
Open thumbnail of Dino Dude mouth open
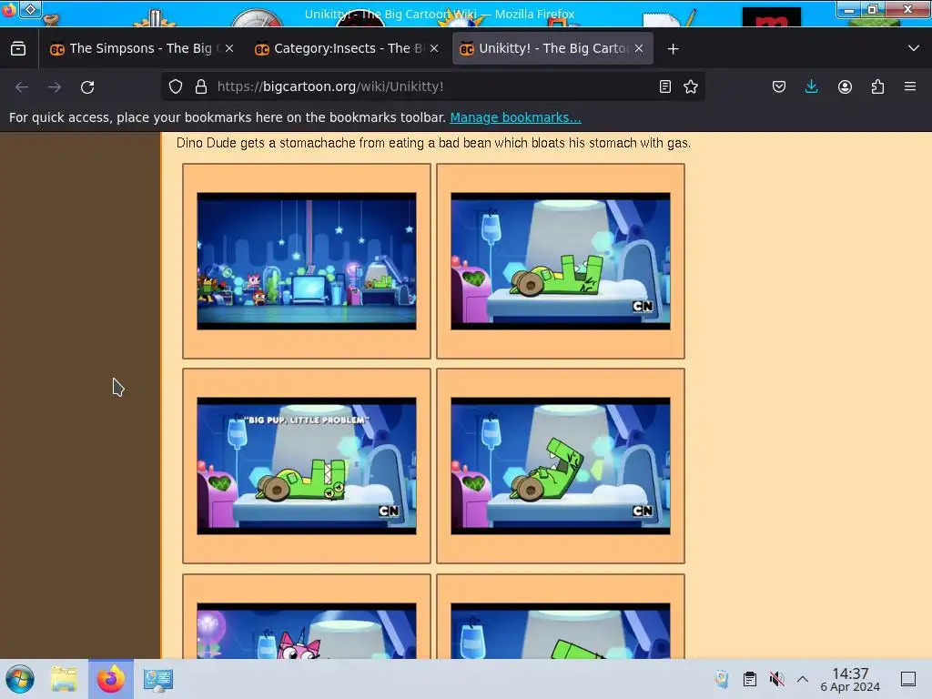(x=561, y=466)
